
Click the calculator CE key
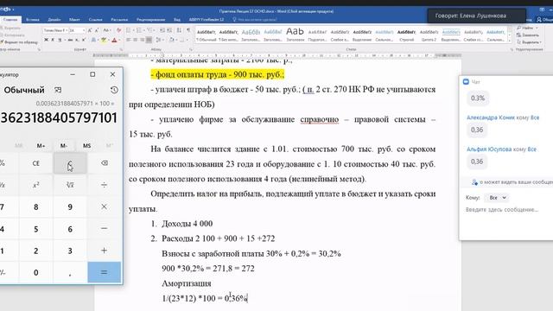36,163
